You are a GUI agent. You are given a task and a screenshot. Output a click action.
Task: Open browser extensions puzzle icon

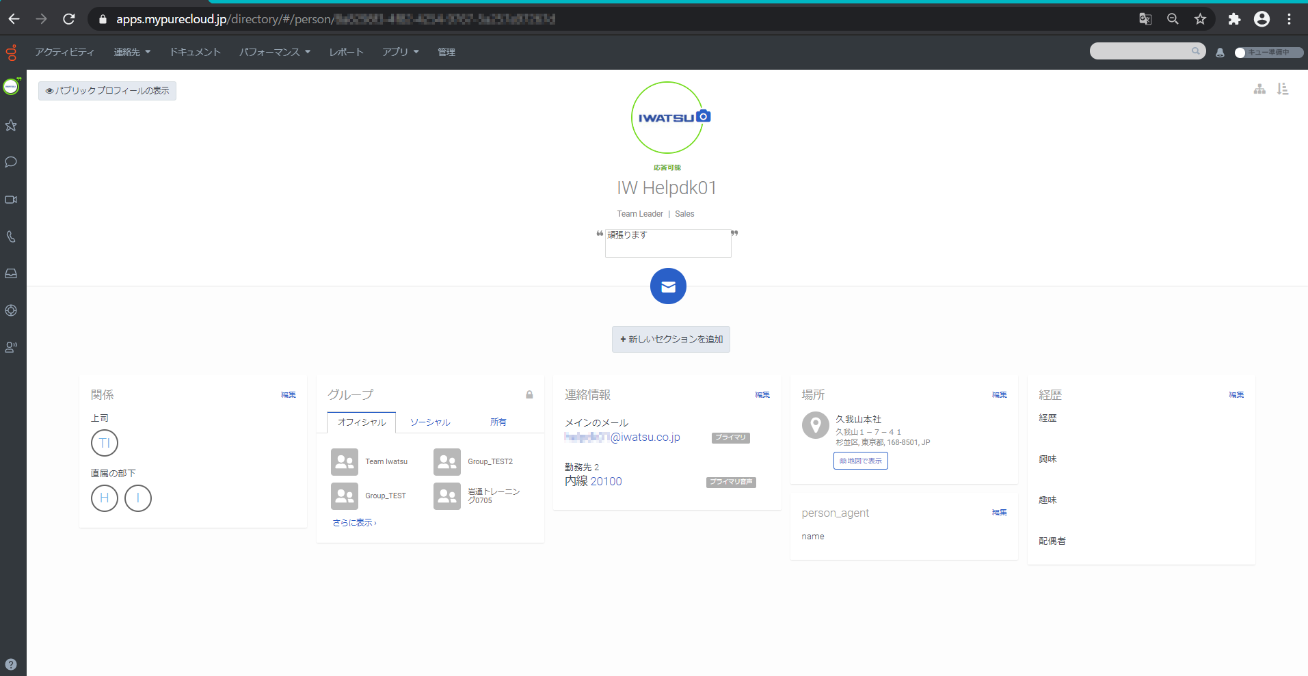(x=1234, y=19)
